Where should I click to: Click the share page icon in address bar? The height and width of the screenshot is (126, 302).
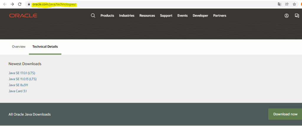pos(287,4)
